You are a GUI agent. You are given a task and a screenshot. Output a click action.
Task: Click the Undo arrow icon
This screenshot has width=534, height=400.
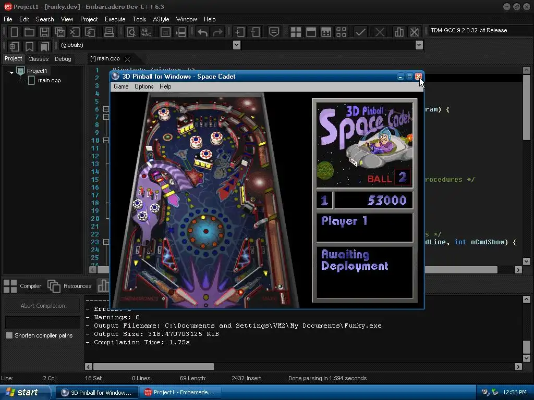point(203,32)
